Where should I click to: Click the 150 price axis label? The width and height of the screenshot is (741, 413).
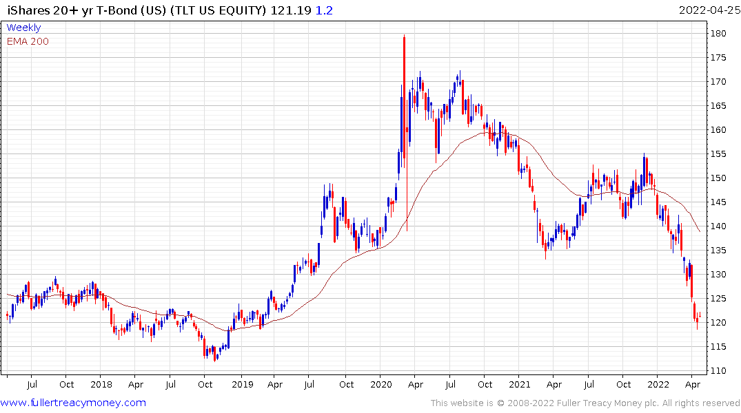point(718,178)
